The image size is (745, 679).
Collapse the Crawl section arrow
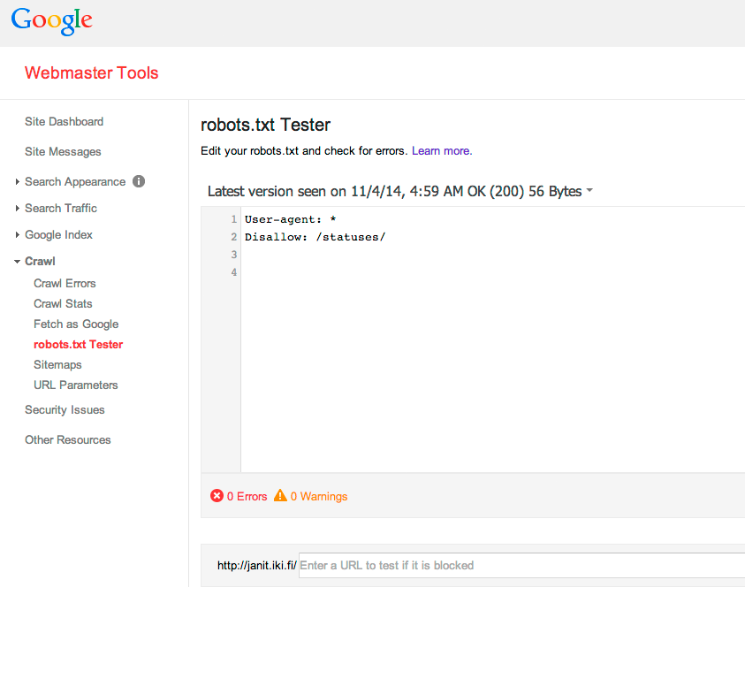tap(17, 262)
